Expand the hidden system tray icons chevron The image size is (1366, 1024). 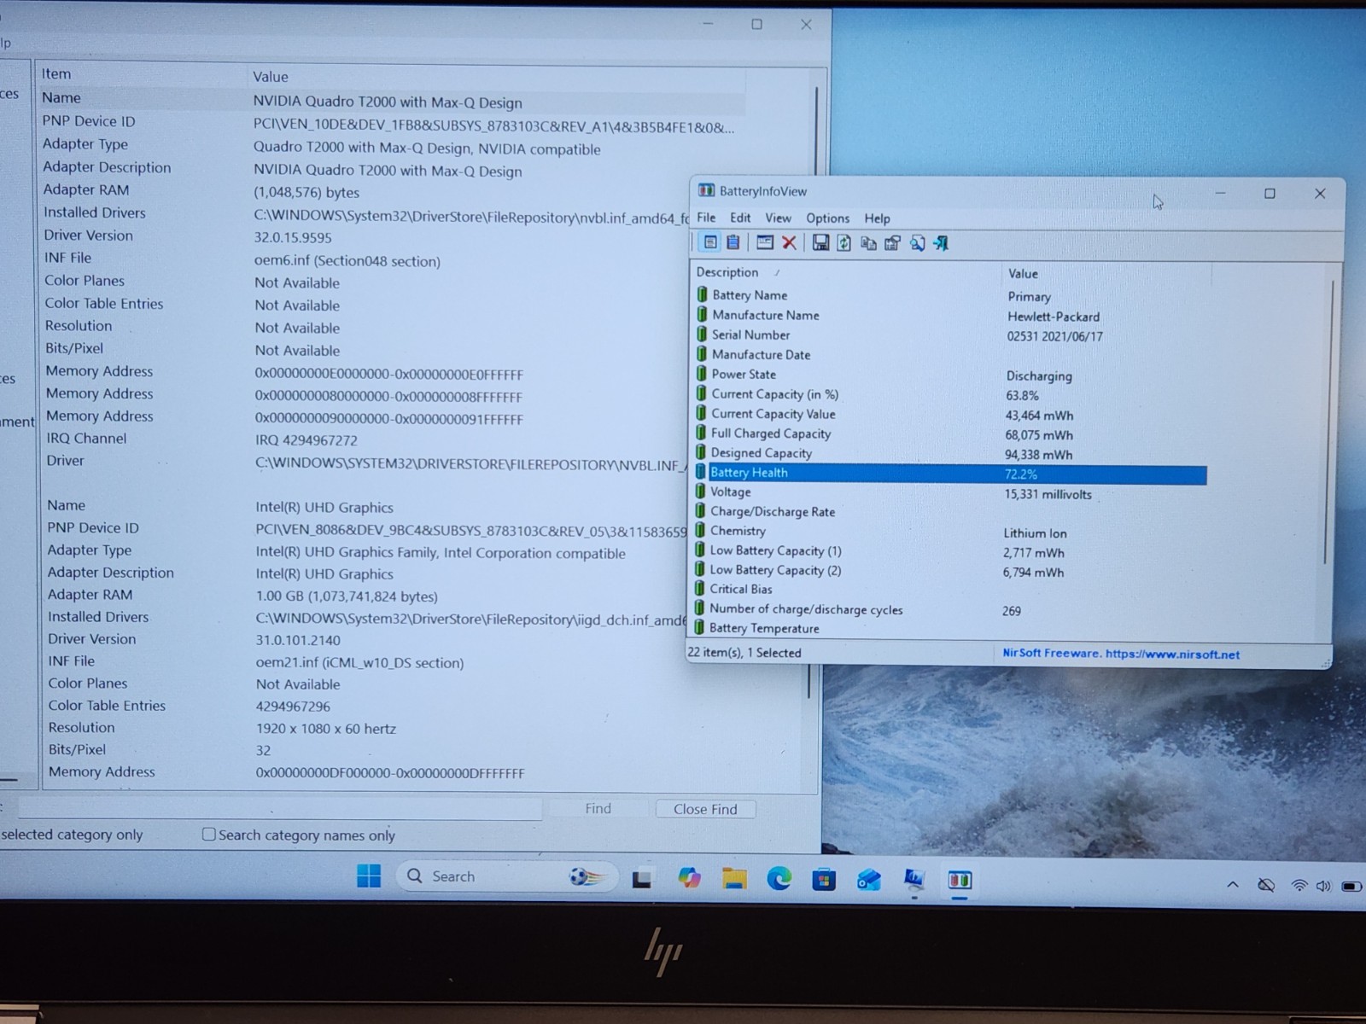pos(1233,885)
